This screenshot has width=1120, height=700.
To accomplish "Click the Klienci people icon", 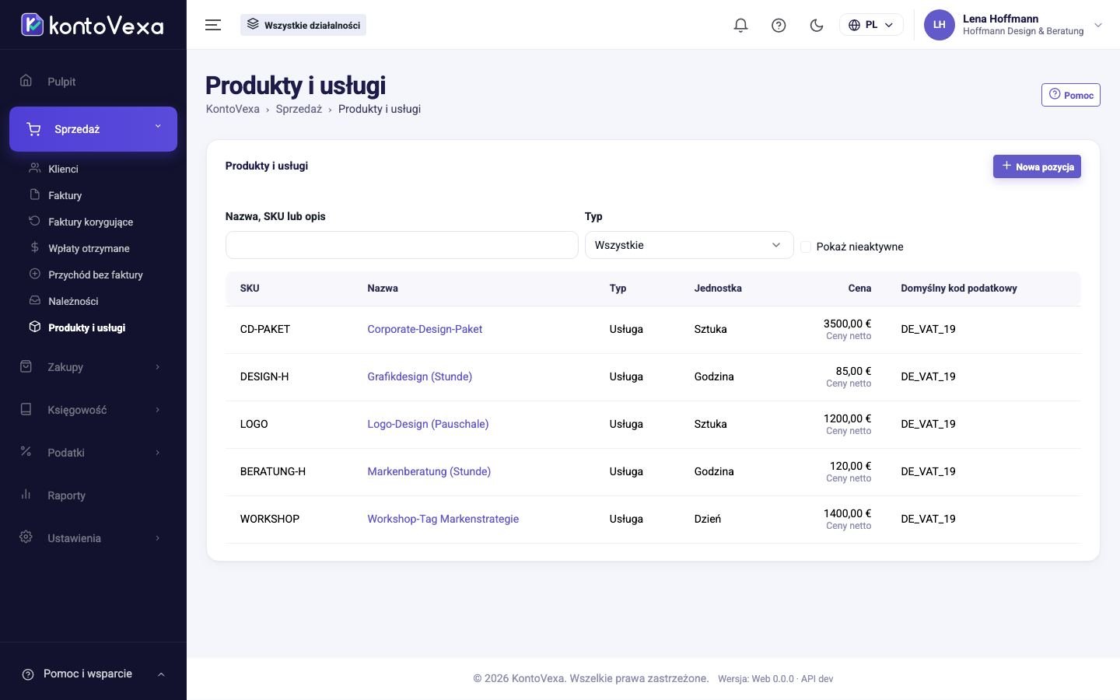I will point(34,168).
